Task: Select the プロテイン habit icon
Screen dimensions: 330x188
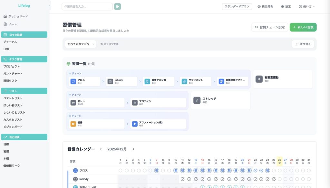Action: (x=135, y=102)
